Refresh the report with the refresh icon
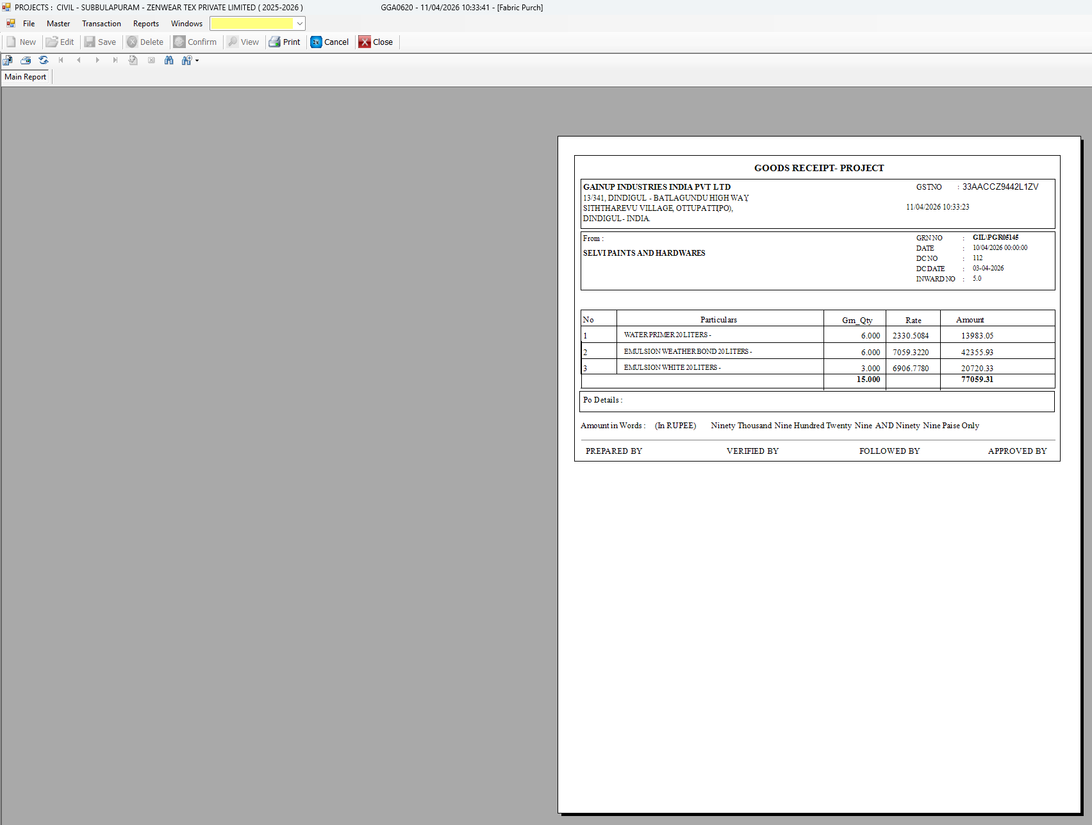The image size is (1092, 825). (44, 60)
